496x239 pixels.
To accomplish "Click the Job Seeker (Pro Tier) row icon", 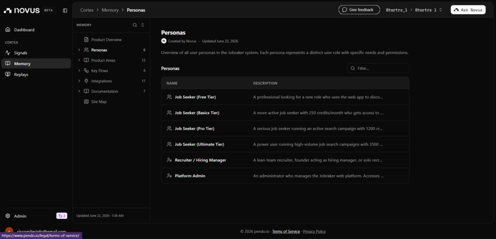I will tap(169, 128).
